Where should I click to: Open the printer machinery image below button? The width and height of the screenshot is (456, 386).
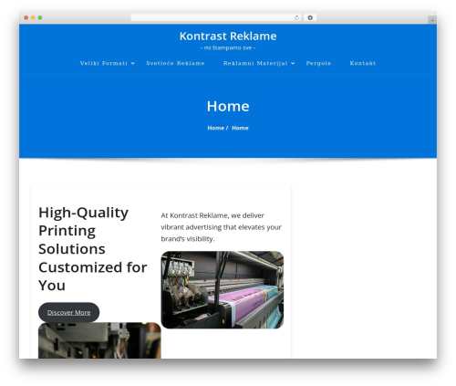point(99,340)
